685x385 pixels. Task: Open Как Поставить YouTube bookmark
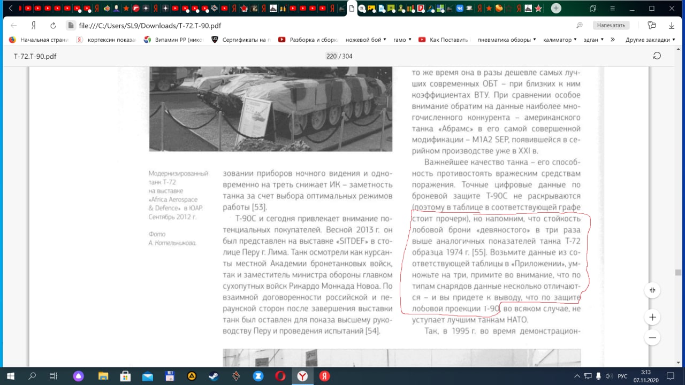pos(444,40)
